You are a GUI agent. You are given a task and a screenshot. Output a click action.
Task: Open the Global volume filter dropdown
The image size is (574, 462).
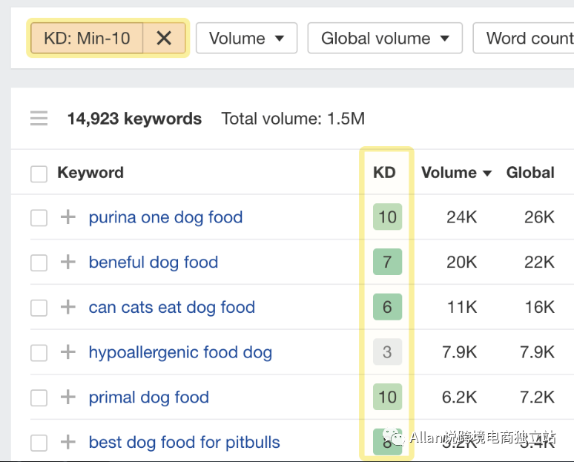click(385, 38)
